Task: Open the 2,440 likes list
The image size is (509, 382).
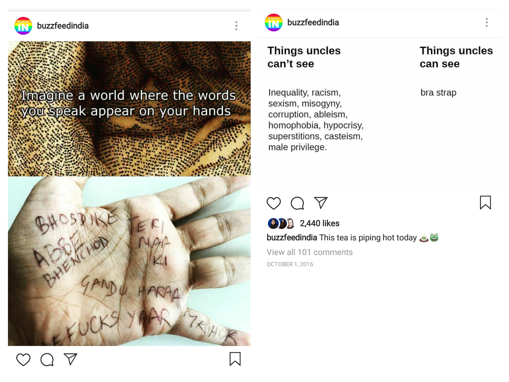Action: (320, 223)
